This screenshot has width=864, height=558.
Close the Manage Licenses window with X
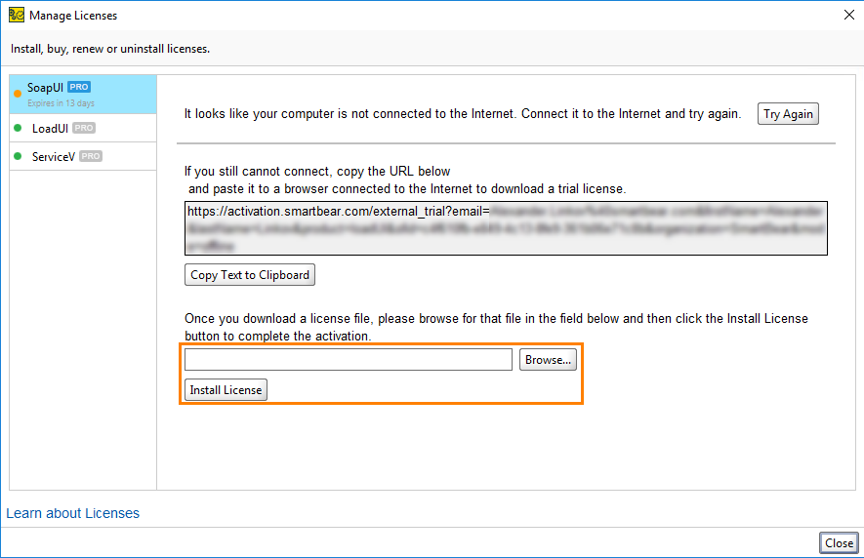click(849, 15)
